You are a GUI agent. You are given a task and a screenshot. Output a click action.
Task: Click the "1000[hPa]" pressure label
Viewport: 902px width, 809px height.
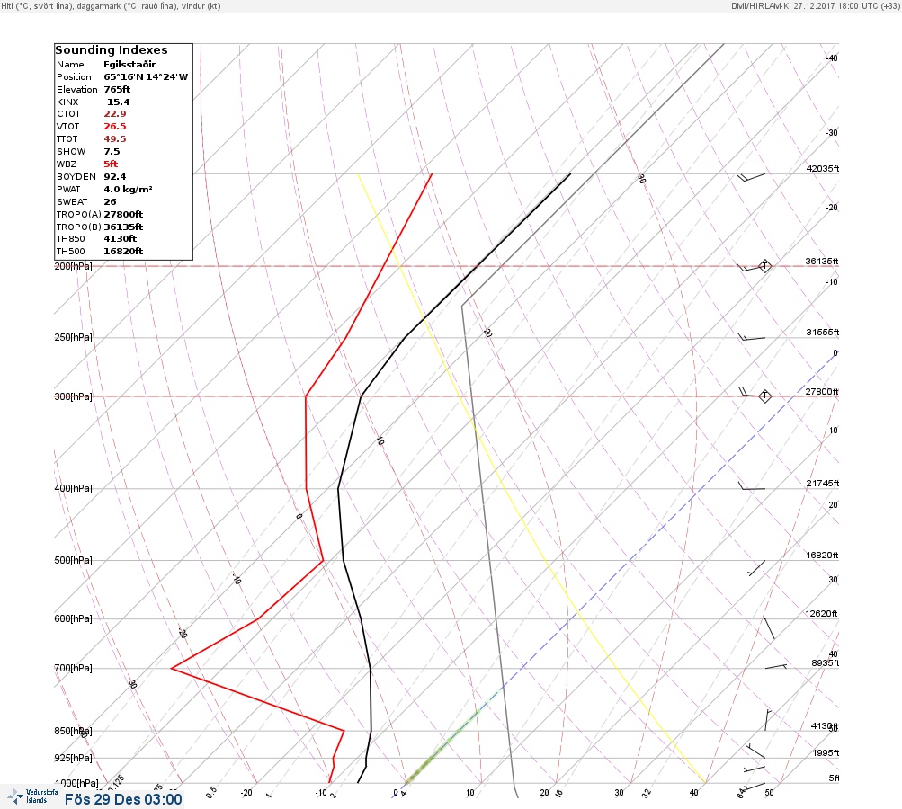(x=76, y=783)
